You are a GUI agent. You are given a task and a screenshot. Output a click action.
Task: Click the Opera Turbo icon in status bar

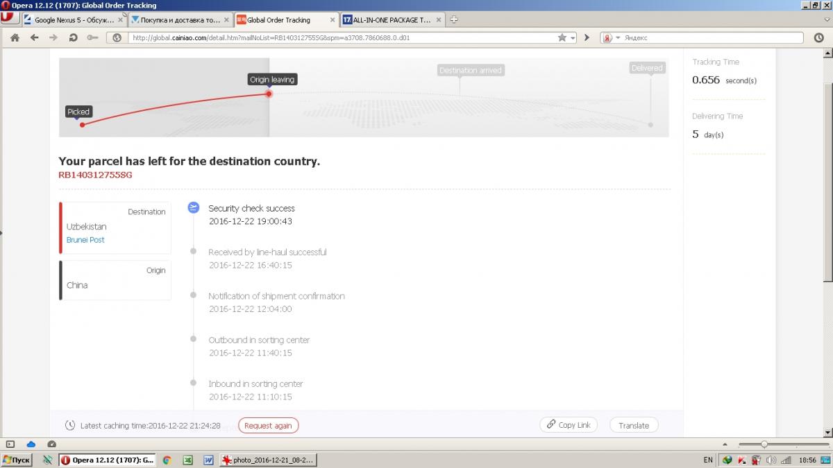coord(52,444)
